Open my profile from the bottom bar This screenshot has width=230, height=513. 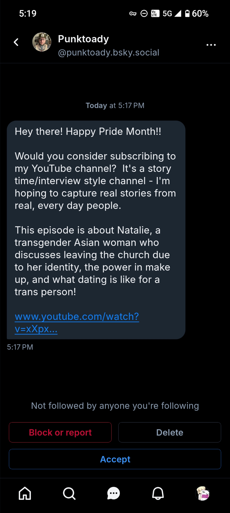[203, 493]
